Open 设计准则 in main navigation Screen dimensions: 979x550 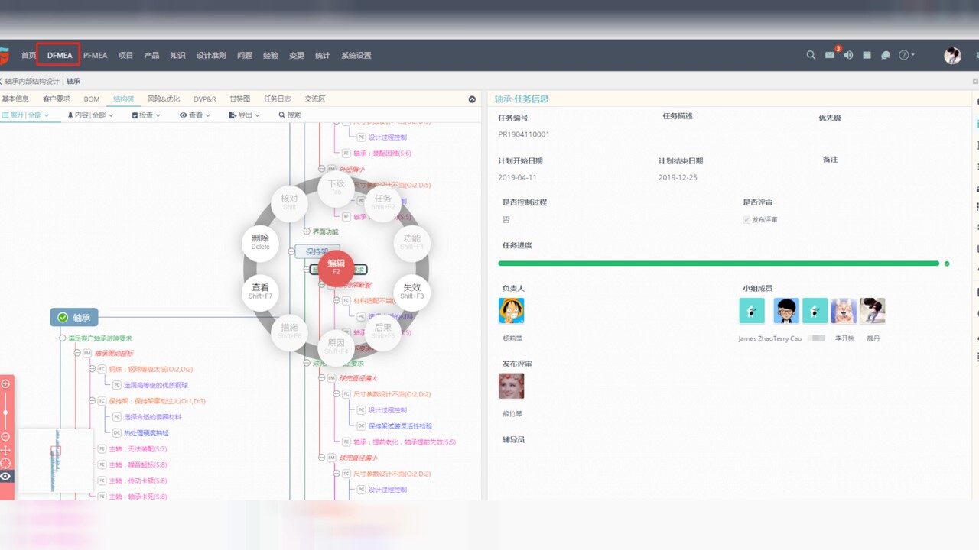pyautogui.click(x=211, y=55)
